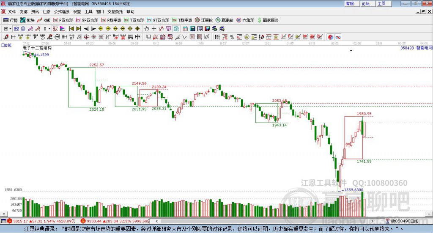Open the 行情 market quotes view
The image size is (433, 233).
click(x=11, y=20)
